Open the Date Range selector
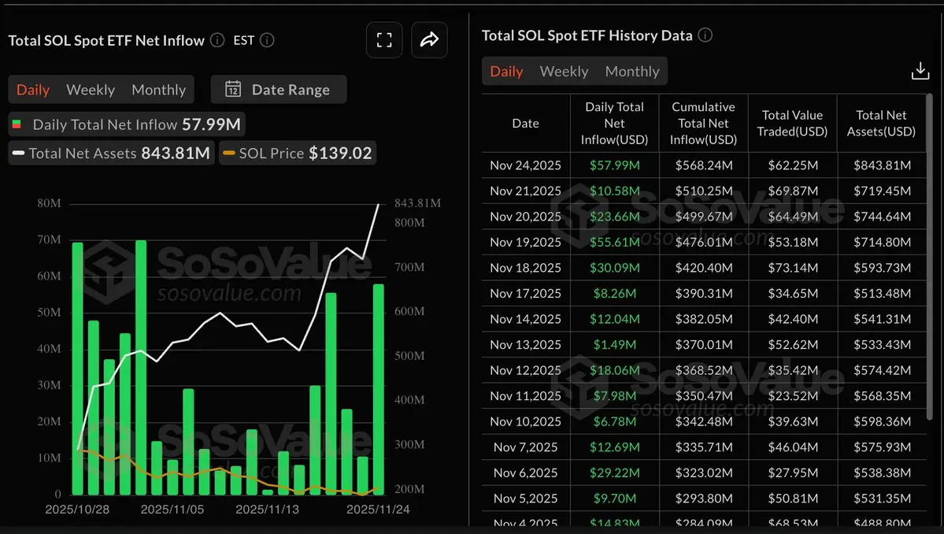944x534 pixels. [x=278, y=89]
